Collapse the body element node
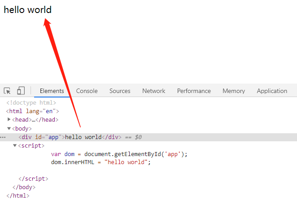This screenshot has width=297, height=203. (9, 128)
